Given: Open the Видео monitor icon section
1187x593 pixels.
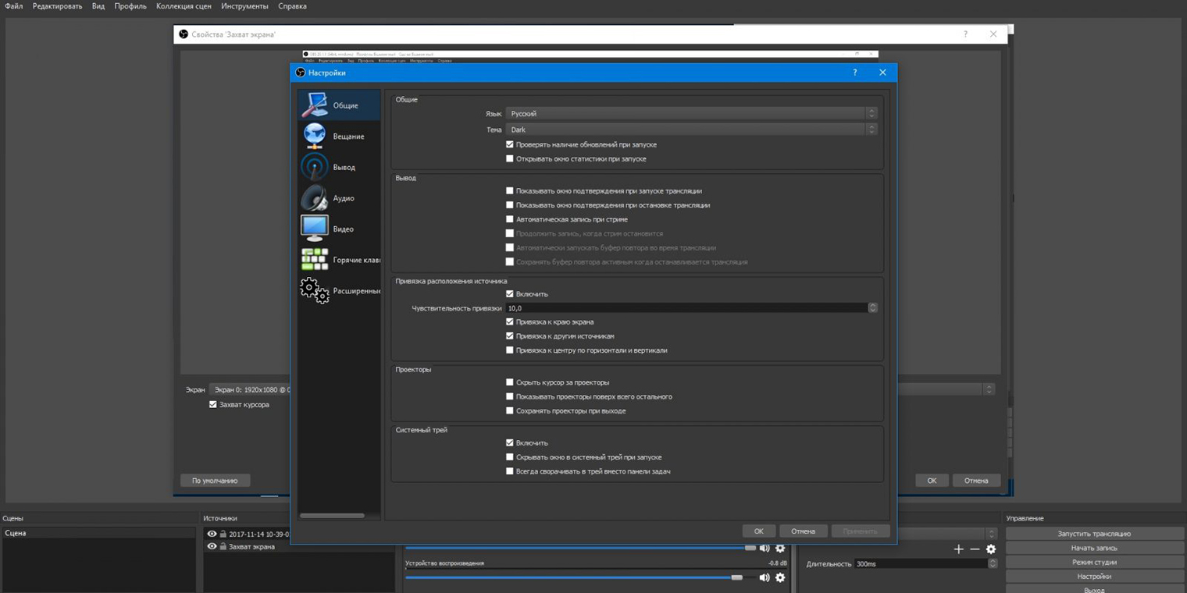Looking at the screenshot, I should point(315,229).
